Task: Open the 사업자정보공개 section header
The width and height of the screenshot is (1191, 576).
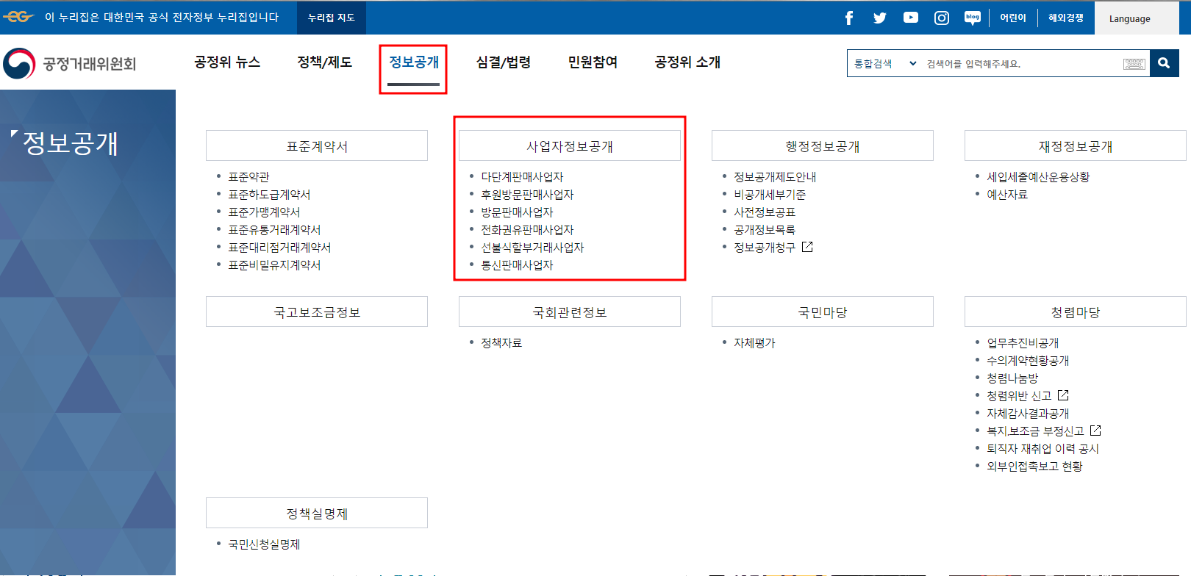Action: [x=570, y=145]
